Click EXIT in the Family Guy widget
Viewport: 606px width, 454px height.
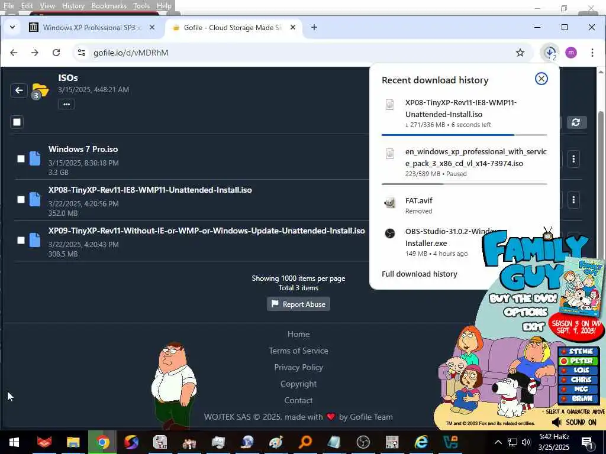pyautogui.click(x=533, y=326)
